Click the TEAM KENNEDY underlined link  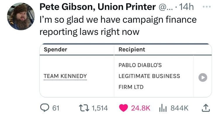coord(65,76)
